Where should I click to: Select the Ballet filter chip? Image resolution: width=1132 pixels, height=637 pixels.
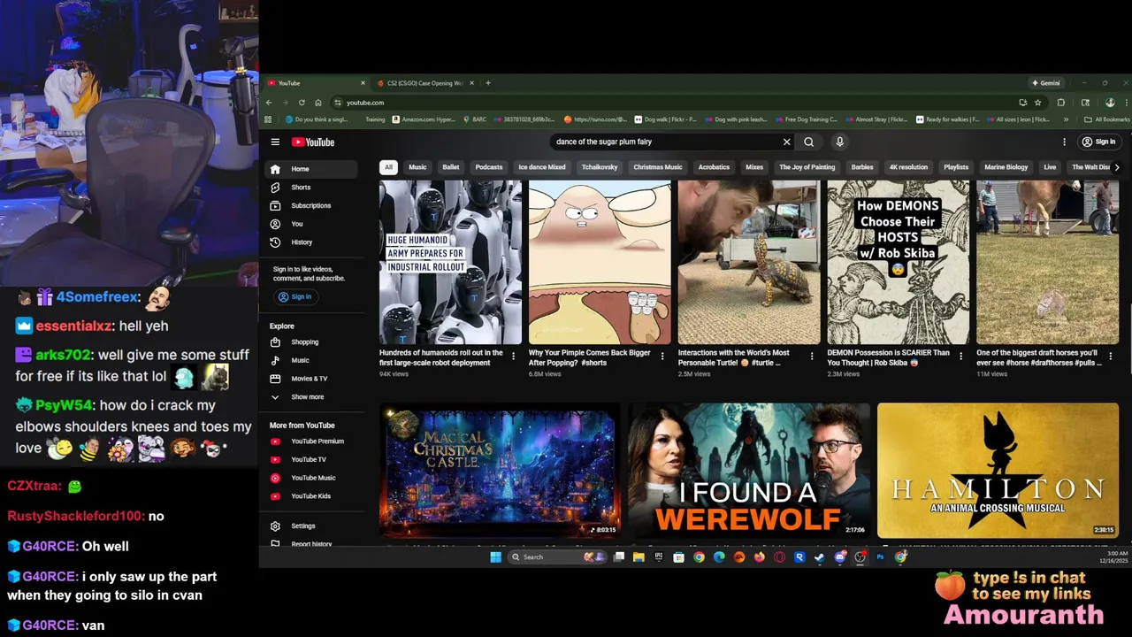[451, 167]
